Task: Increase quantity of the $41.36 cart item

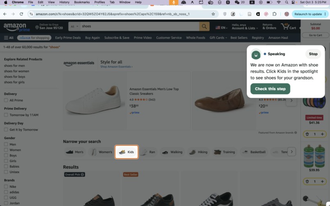Action: 322,134
